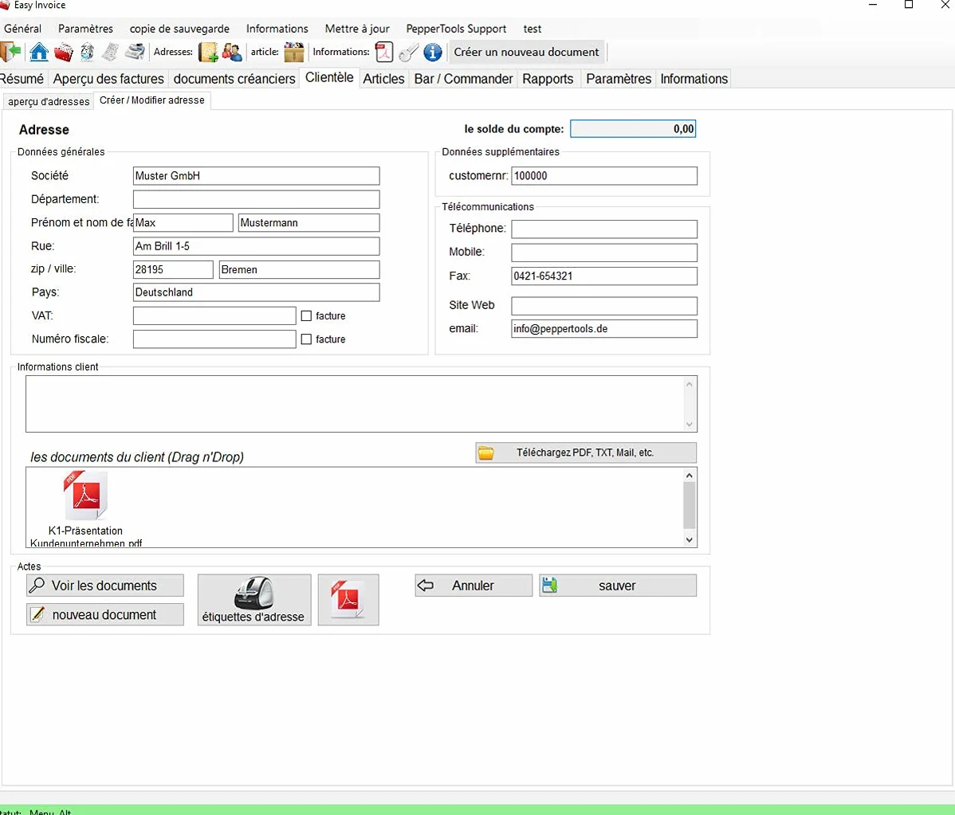Click Voir les documents button
This screenshot has width=955, height=815.
click(x=104, y=586)
